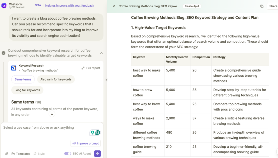Click the competition value 35
278x158 pixels.
click(x=194, y=90)
